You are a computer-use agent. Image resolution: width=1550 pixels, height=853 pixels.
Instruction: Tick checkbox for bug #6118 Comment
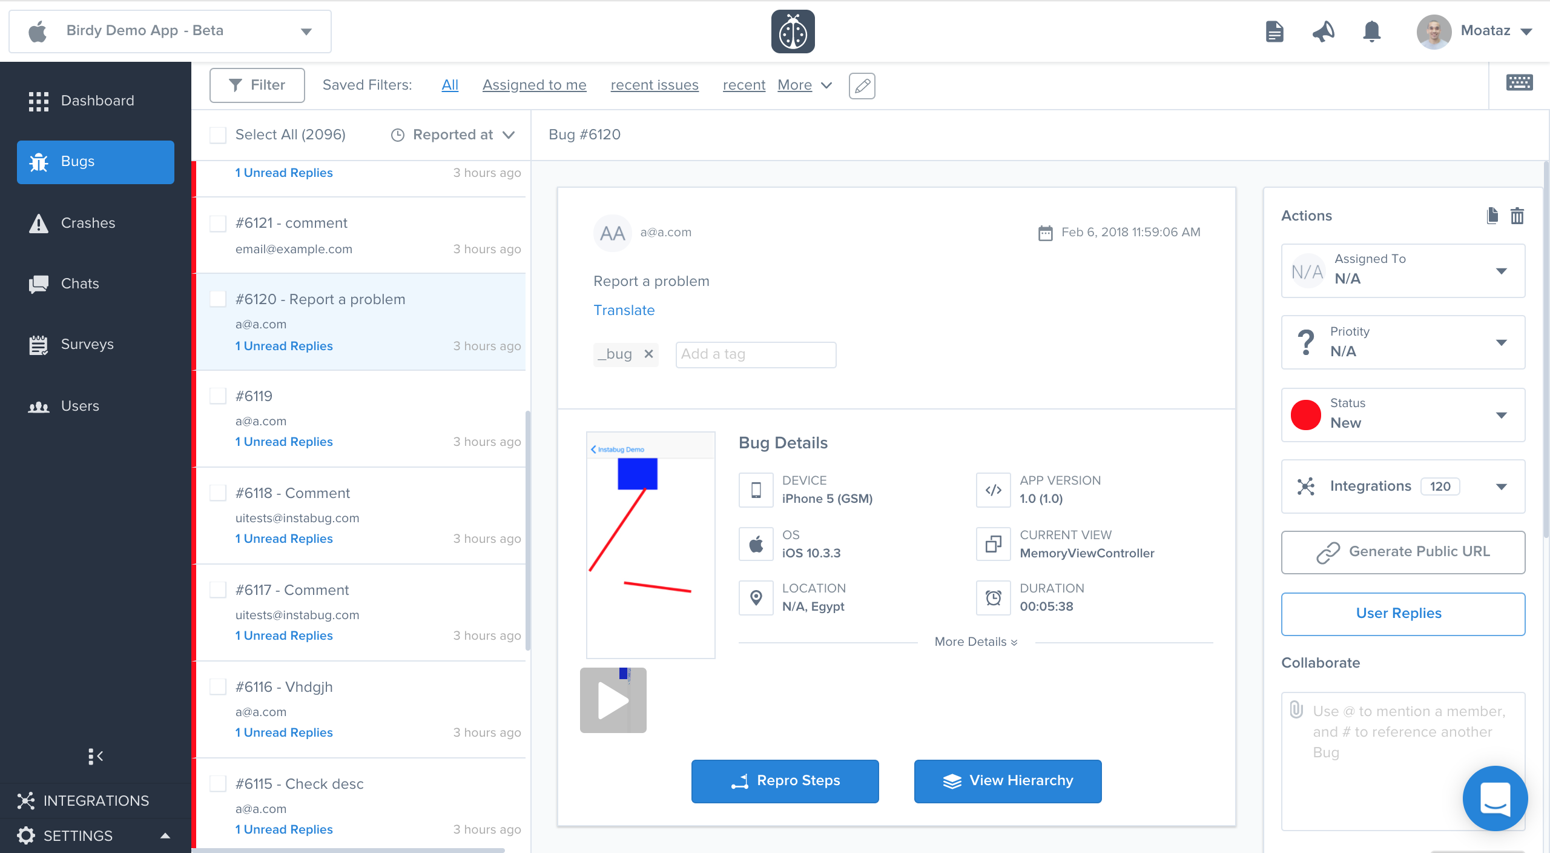pyautogui.click(x=218, y=493)
